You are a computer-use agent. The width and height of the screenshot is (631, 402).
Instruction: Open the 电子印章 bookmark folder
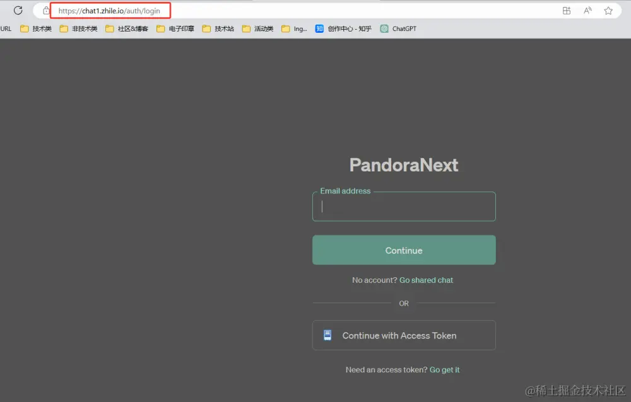175,28
